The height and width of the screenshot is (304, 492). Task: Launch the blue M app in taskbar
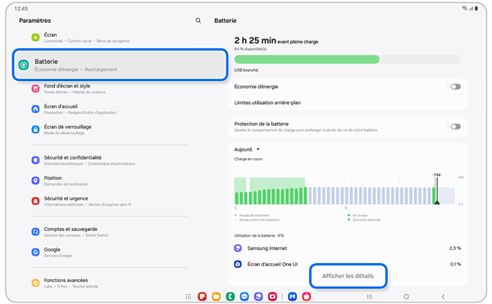tap(293, 296)
